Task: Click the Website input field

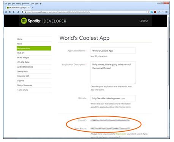Action: coord(113,98)
